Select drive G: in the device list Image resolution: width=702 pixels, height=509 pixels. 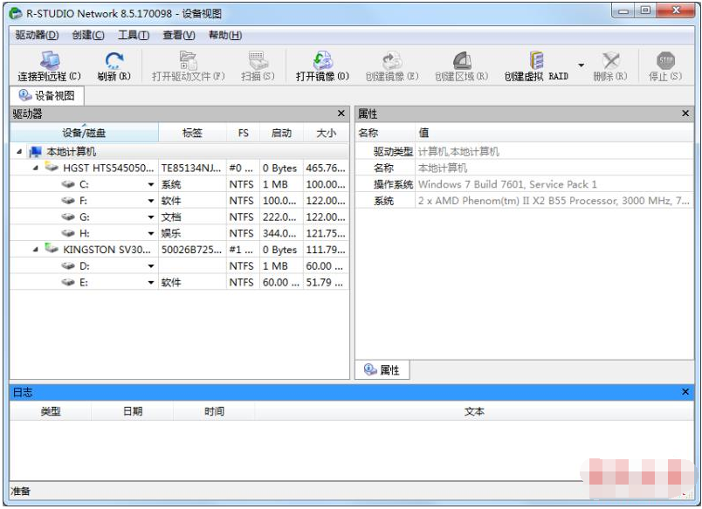tap(84, 217)
